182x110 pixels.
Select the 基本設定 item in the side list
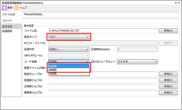11,26
